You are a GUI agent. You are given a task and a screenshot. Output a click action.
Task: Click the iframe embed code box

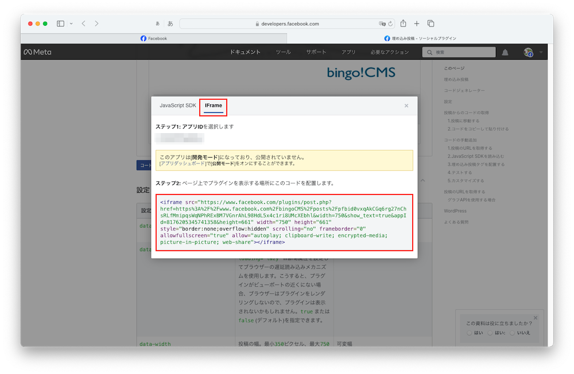285,222
